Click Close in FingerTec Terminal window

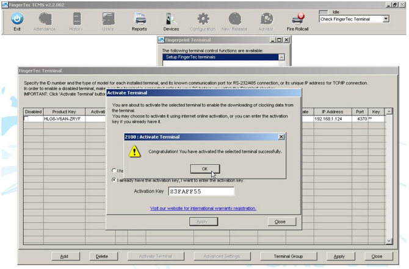(378, 256)
